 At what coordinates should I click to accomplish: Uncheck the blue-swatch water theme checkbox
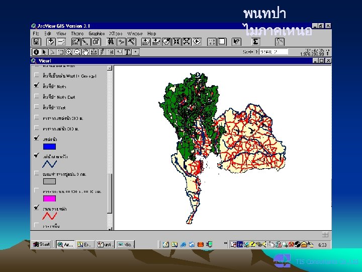[37, 139]
